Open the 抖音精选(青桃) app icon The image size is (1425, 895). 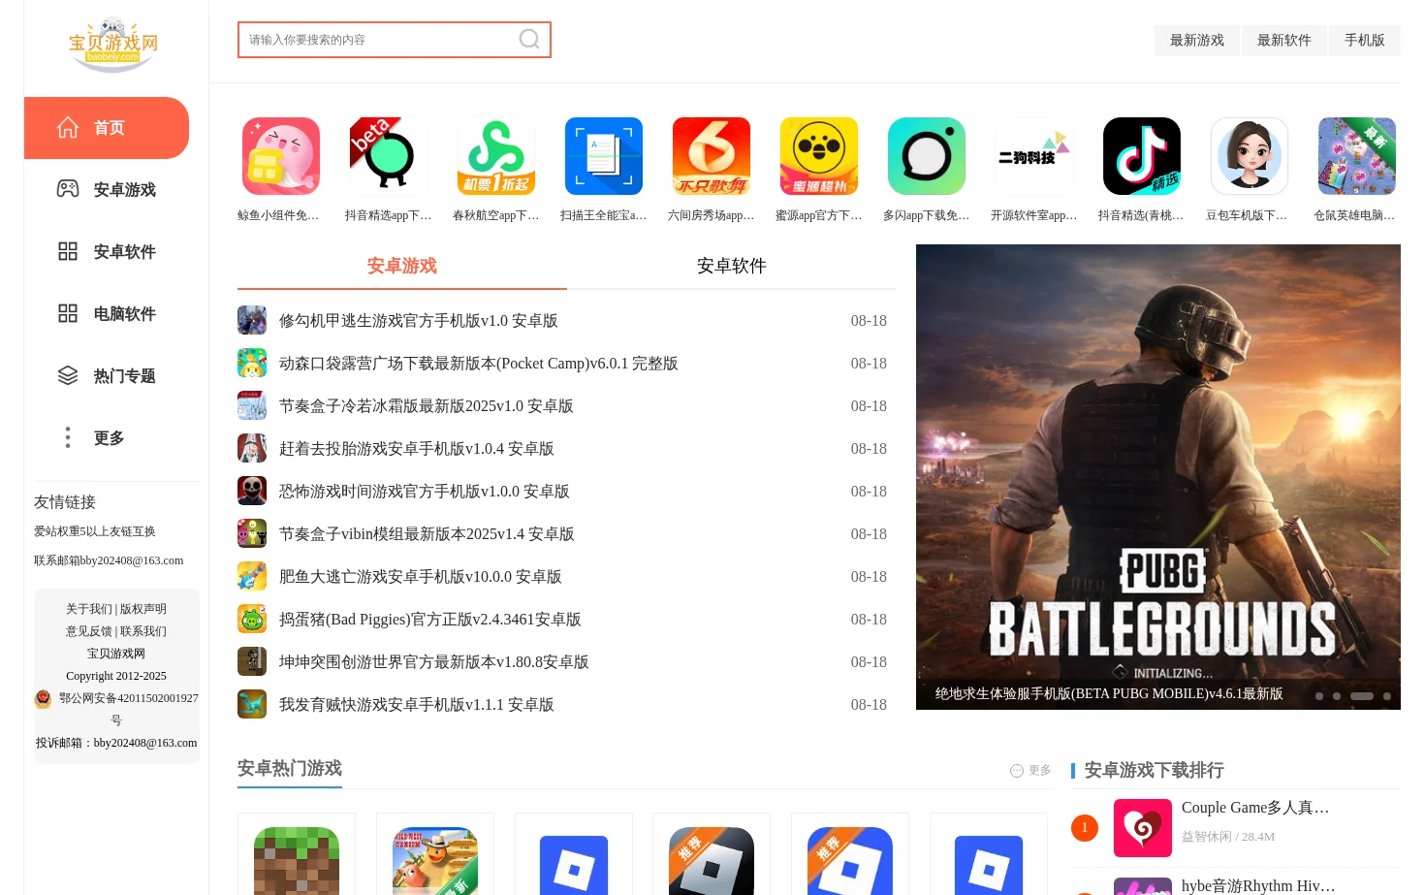(1142, 156)
